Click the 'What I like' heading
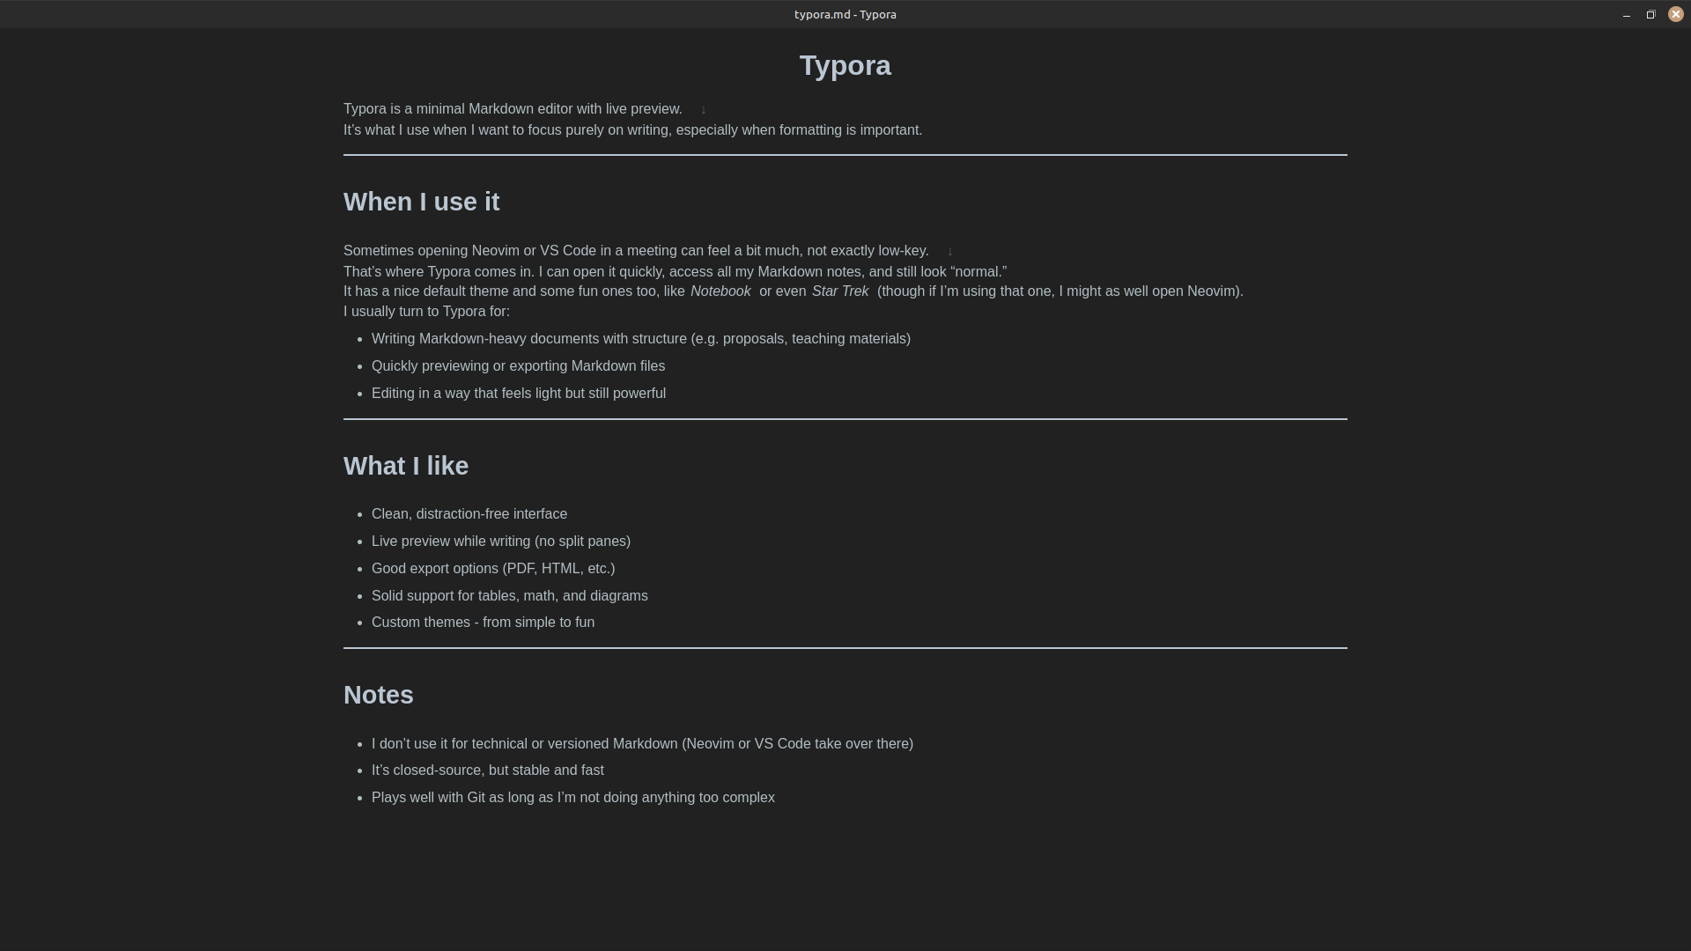 406,466
